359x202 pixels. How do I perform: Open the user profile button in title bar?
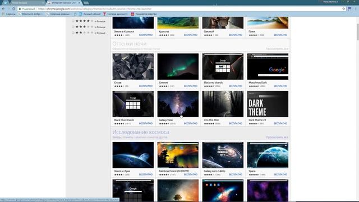pyautogui.click(x=330, y=2)
